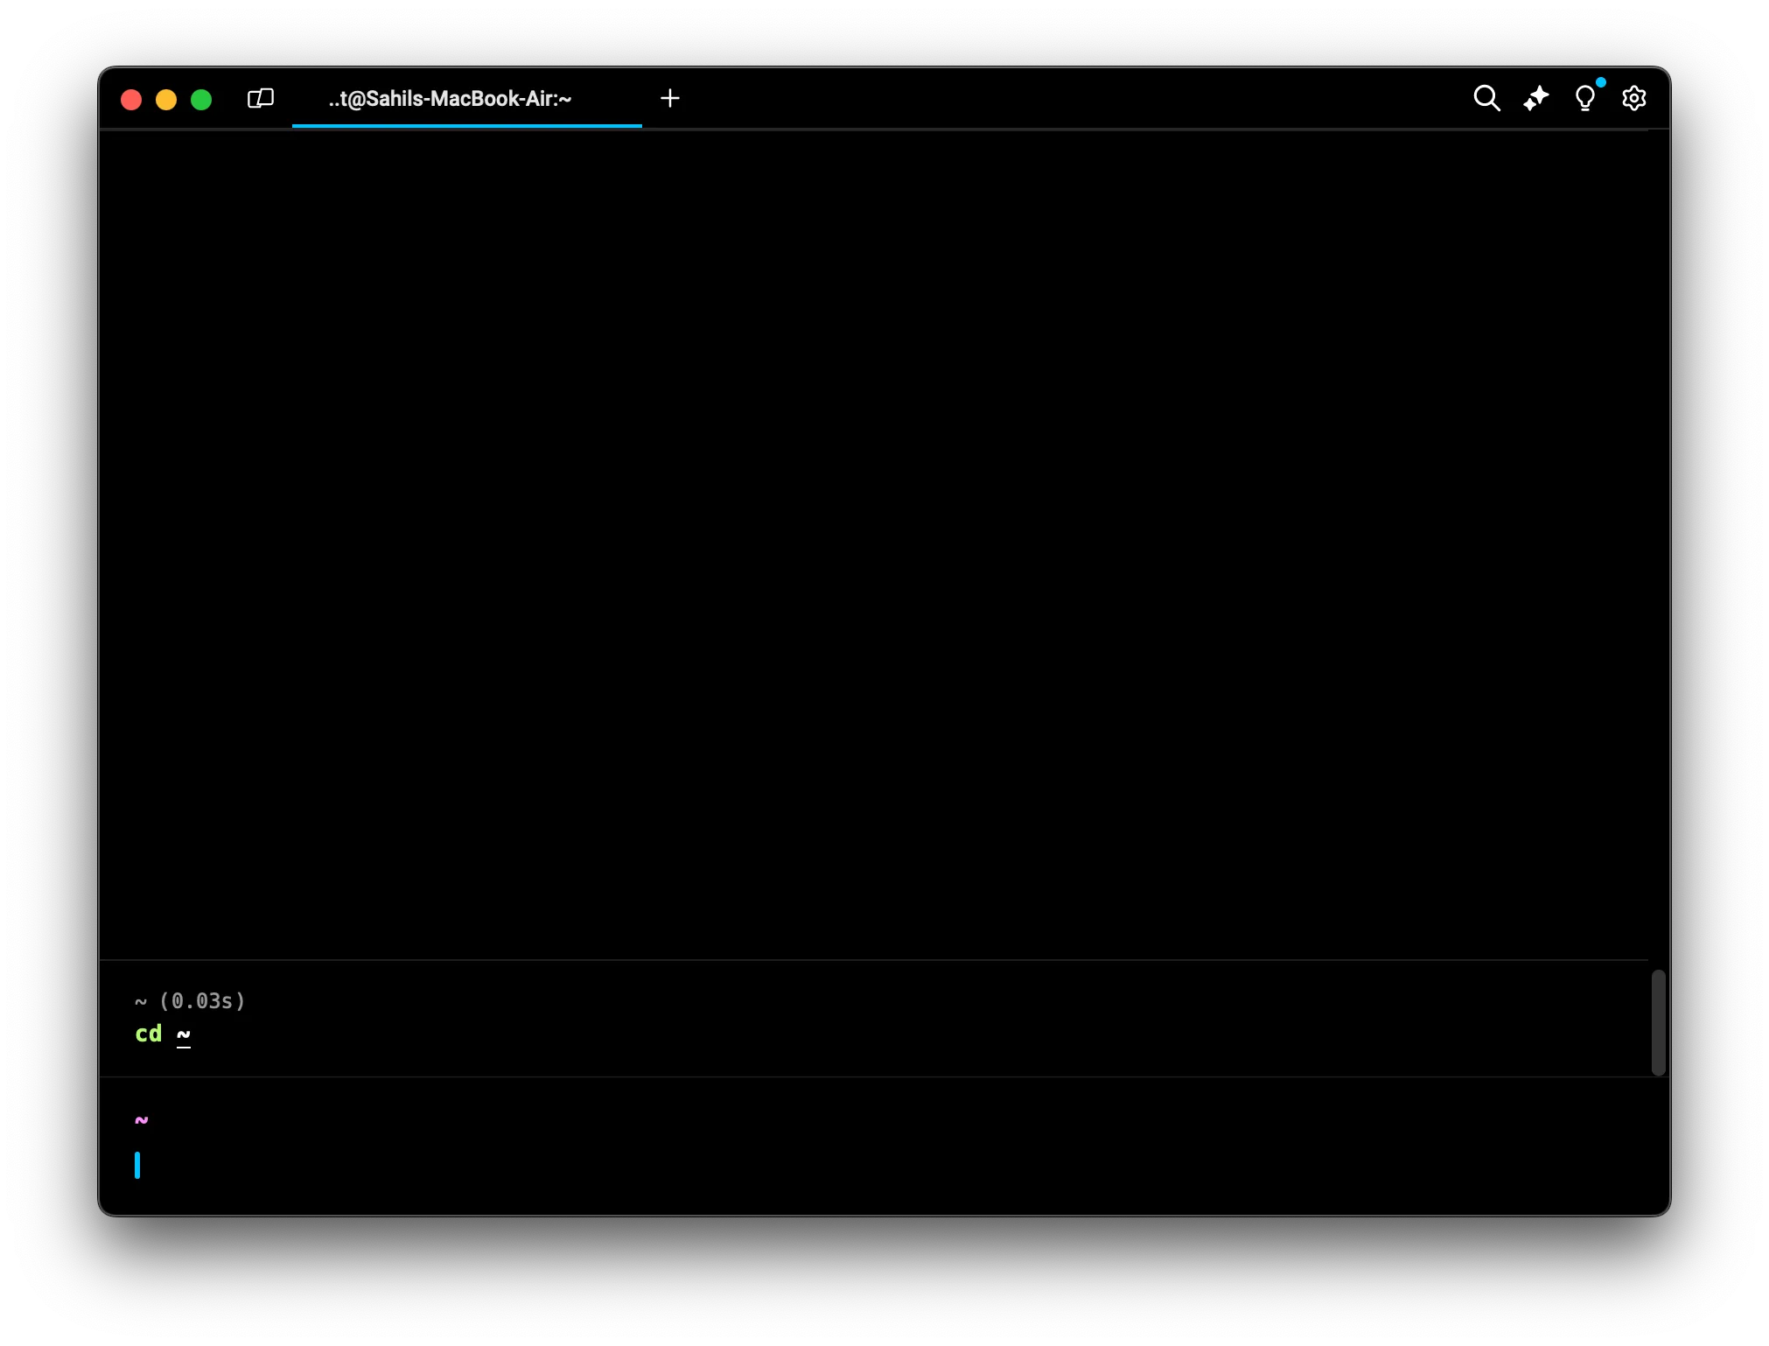
Task: Click the vertical scrollbar thumb
Action: 1658,1022
